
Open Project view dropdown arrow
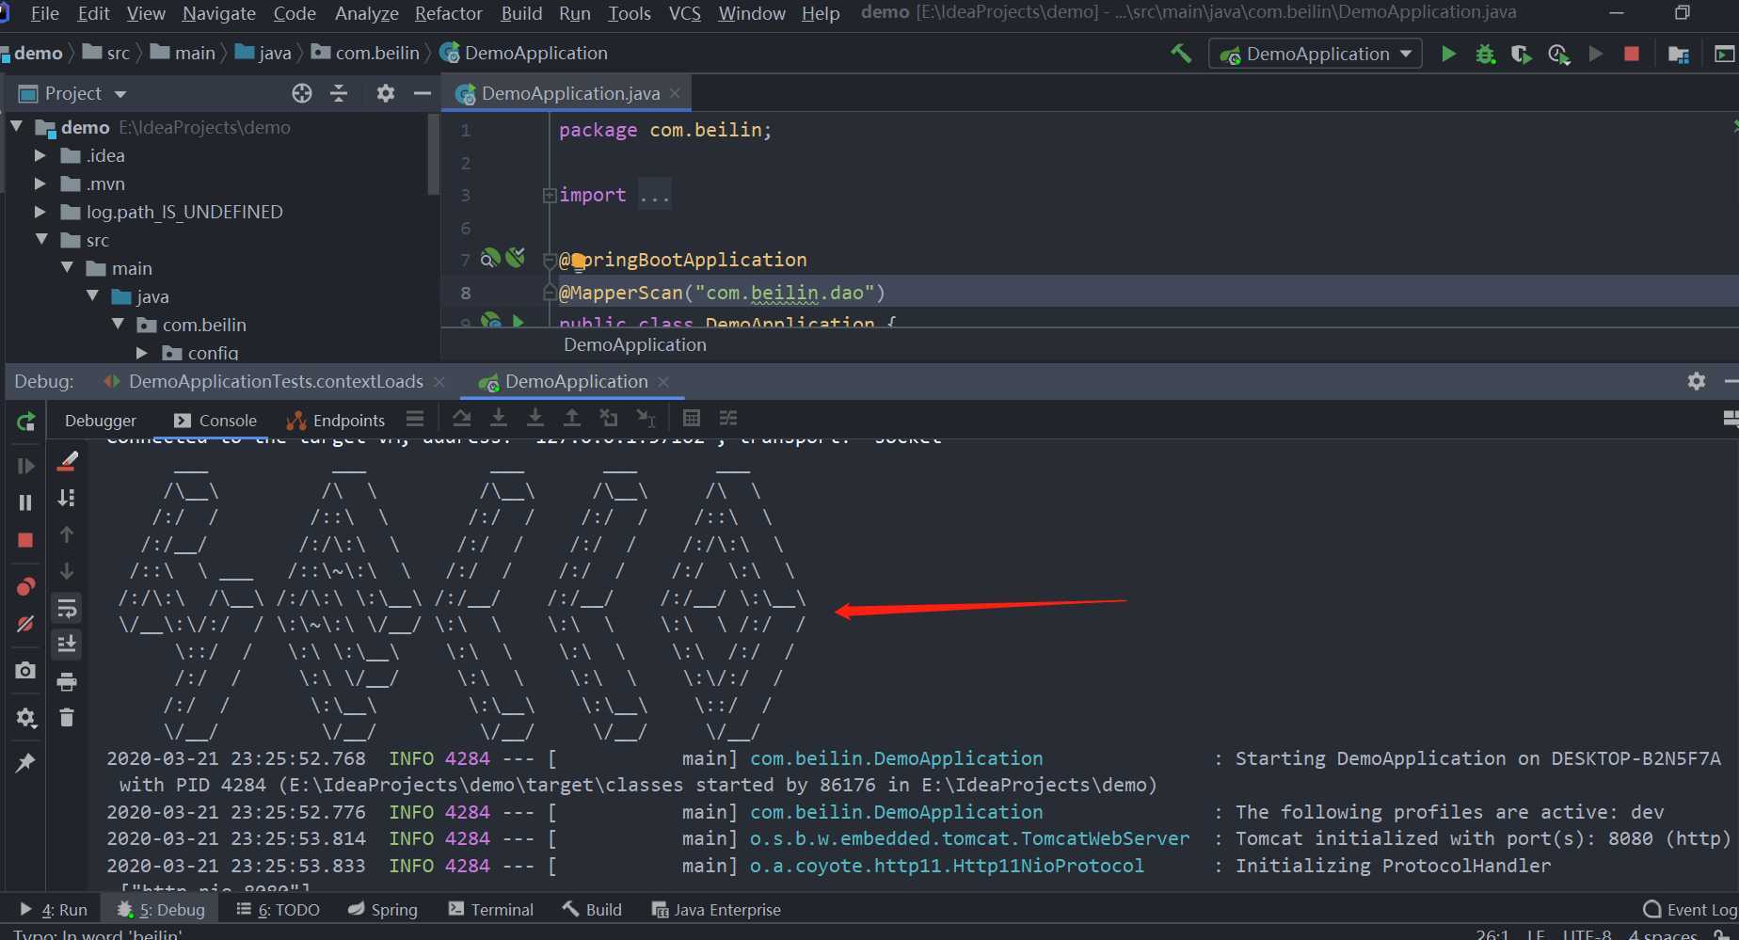(120, 94)
